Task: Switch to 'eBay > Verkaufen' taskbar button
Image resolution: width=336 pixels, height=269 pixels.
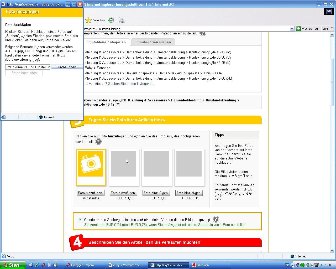Action: 126,265
